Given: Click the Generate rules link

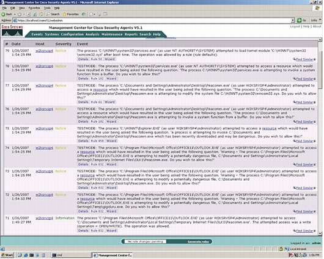Looking at the screenshot, I should click(198, 242).
